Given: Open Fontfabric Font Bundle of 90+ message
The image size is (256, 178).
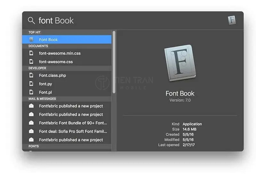Looking at the screenshot, I should pyautogui.click(x=73, y=123).
